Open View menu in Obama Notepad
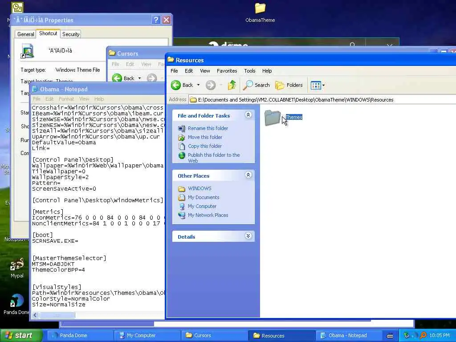 point(84,99)
